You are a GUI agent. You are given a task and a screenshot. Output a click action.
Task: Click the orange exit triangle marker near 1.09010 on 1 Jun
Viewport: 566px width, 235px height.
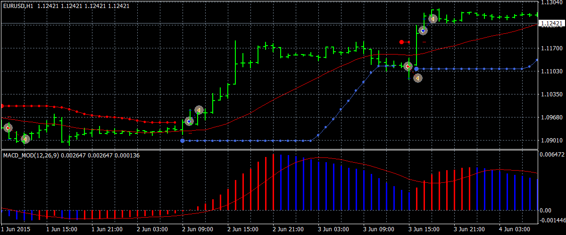[25, 139]
